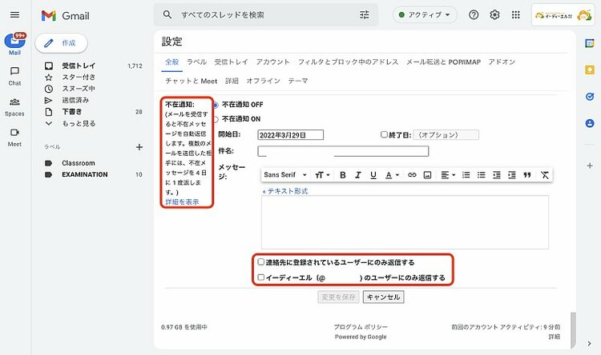601x355 pixels.
Task: Click the 作成 compose button
Action: tap(62, 43)
